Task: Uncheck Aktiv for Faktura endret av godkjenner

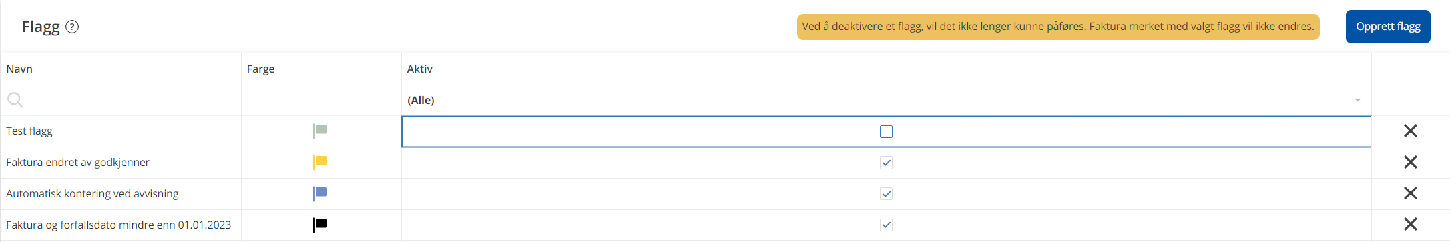Action: [x=886, y=163]
